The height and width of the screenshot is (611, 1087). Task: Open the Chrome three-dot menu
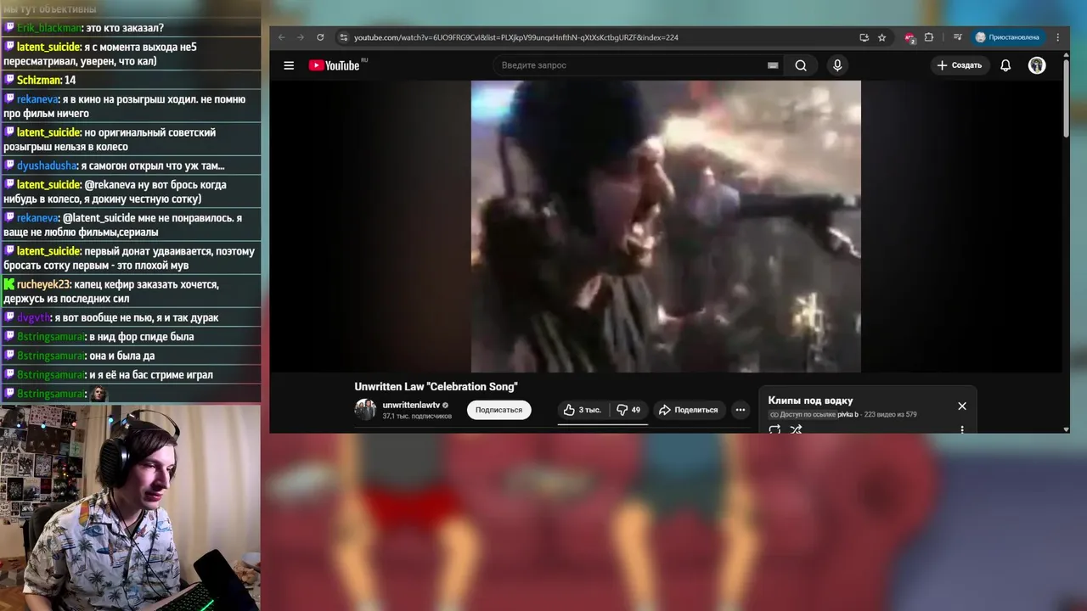click(x=1057, y=37)
